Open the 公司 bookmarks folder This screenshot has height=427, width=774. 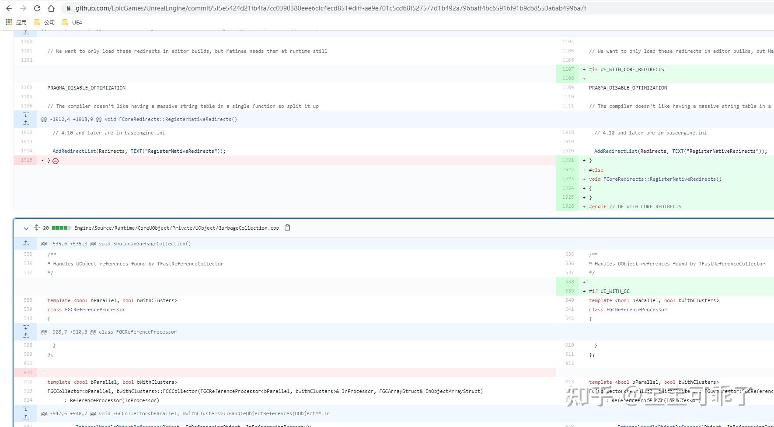click(x=45, y=22)
